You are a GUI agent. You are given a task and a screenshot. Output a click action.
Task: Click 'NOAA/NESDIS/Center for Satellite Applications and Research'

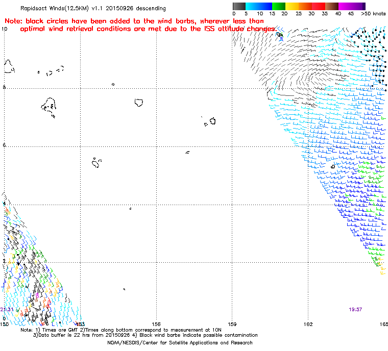point(180,343)
